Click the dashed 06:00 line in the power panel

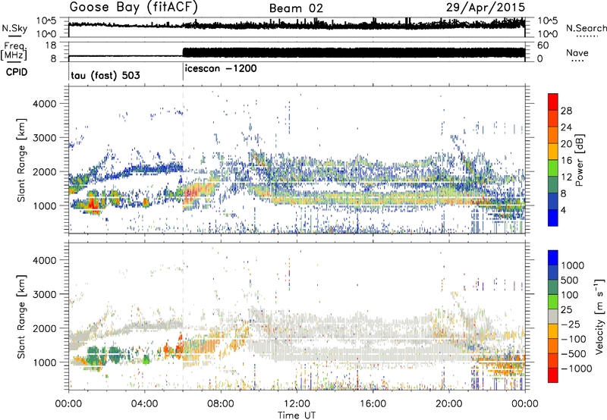[x=183, y=159]
